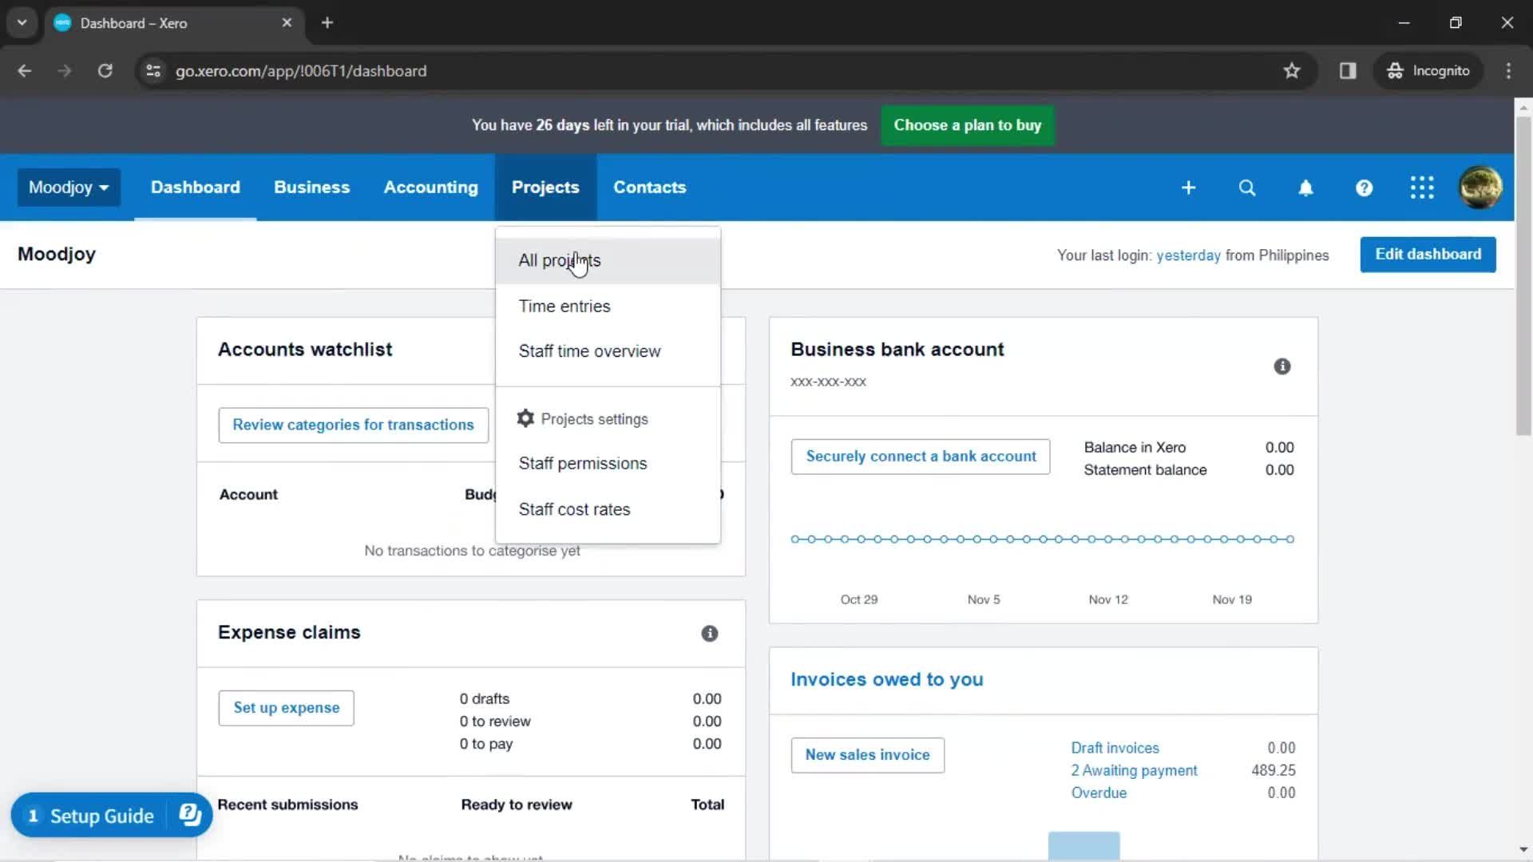Bookmark this page with the star icon

[x=1292, y=71]
